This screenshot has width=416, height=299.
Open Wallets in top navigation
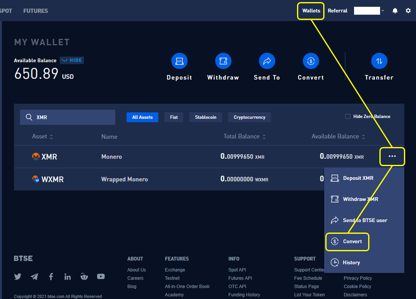click(311, 11)
